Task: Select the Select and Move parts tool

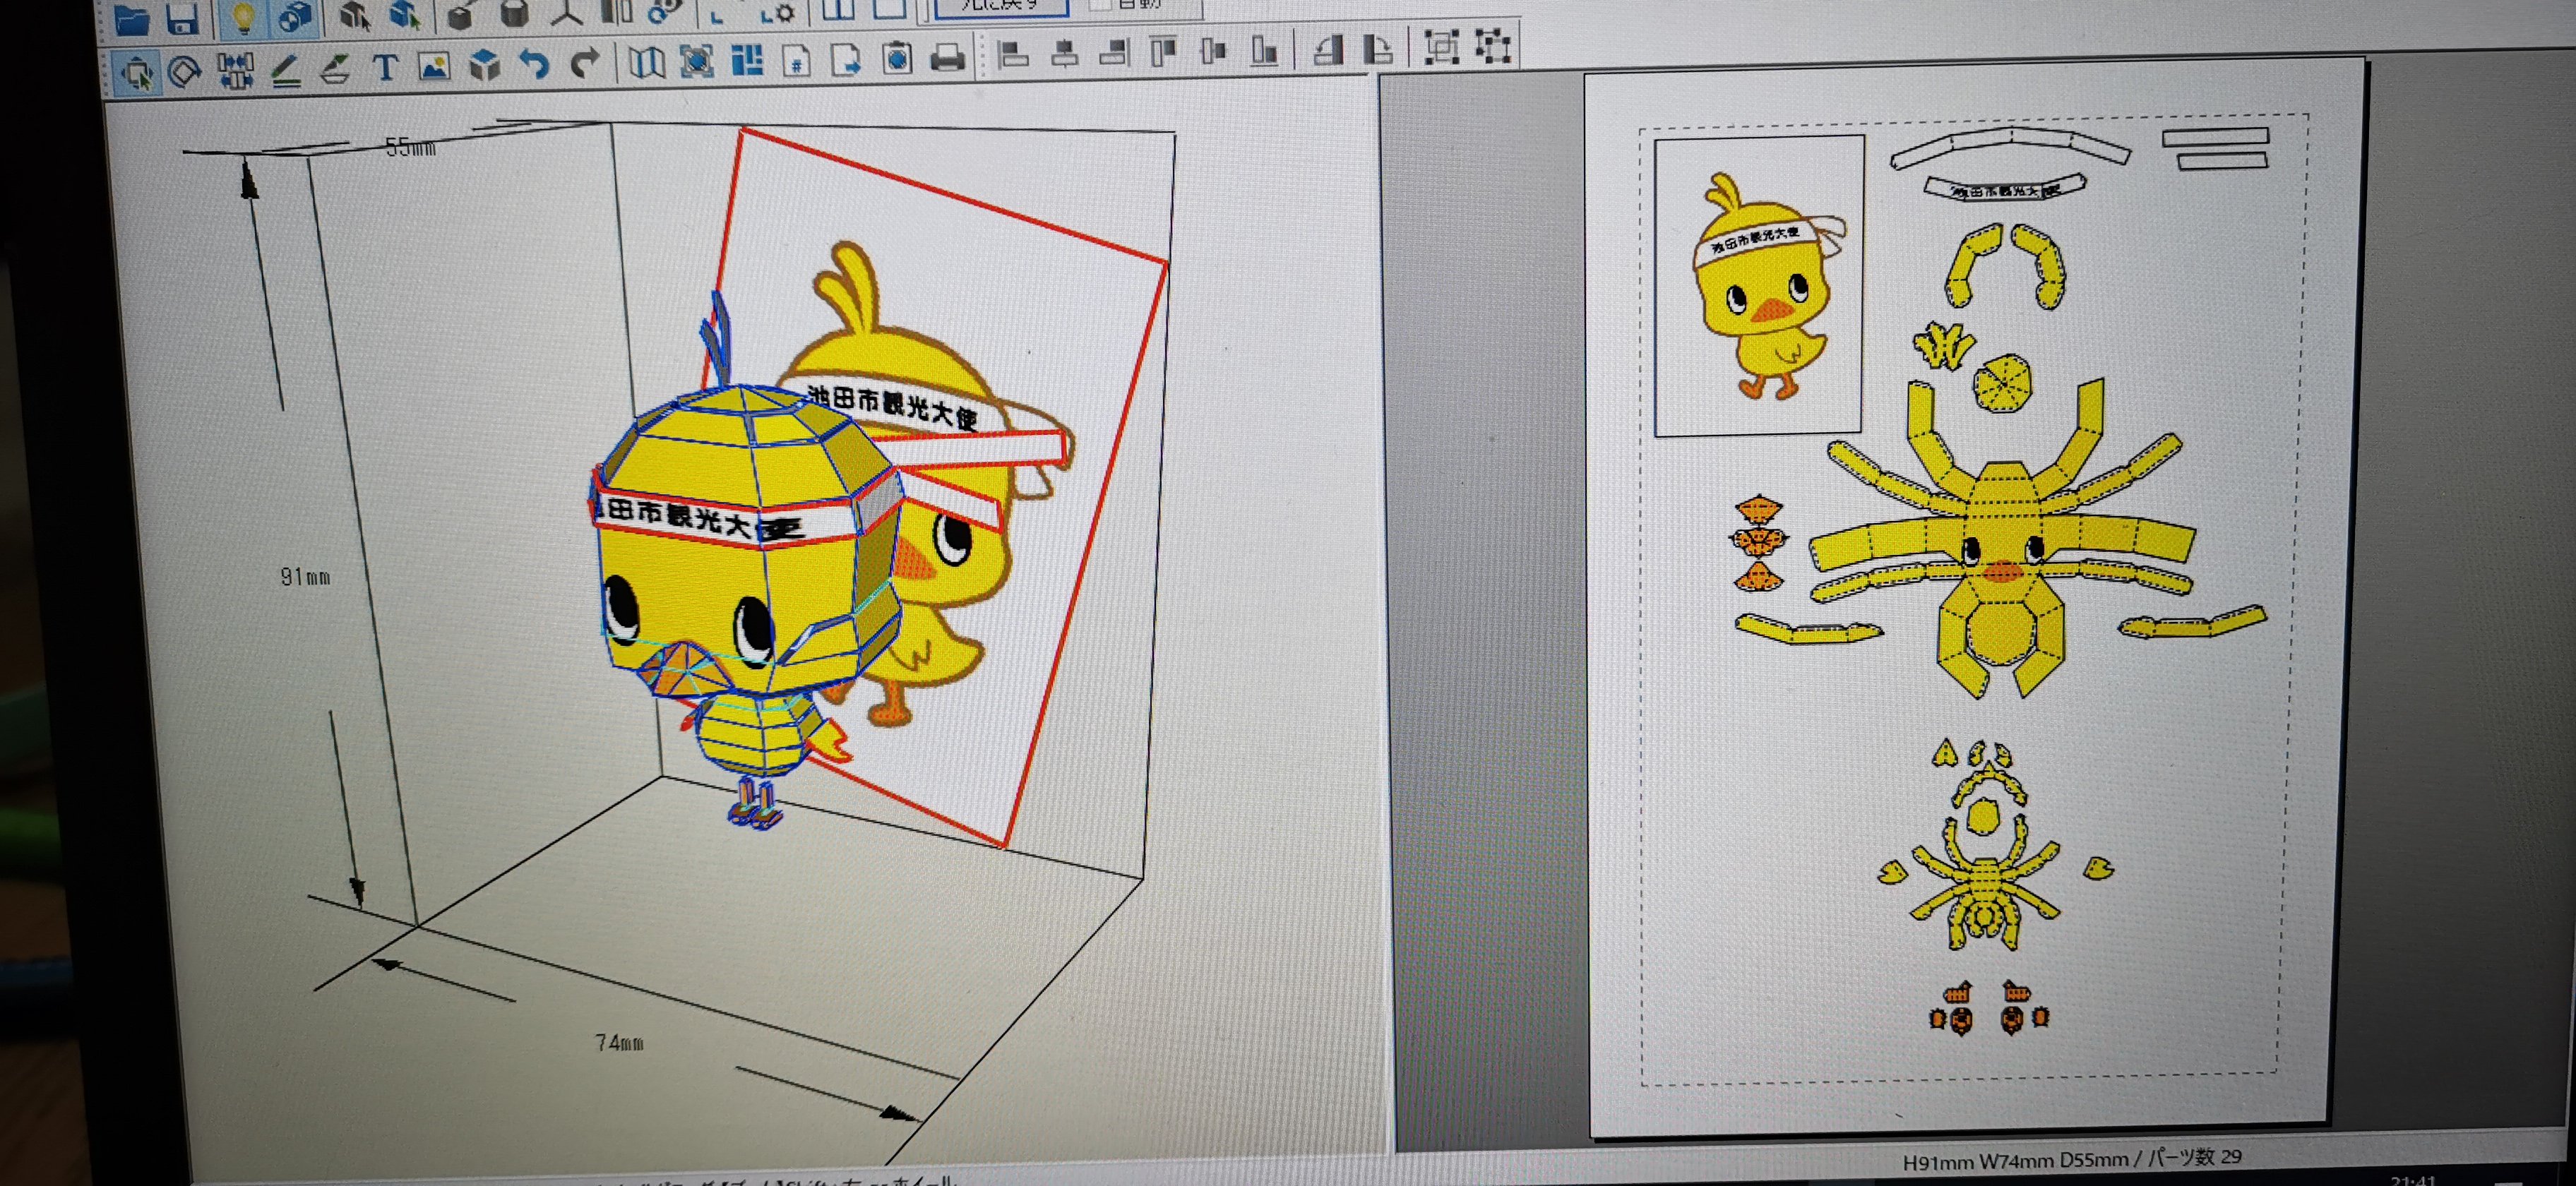Action: [x=136, y=72]
